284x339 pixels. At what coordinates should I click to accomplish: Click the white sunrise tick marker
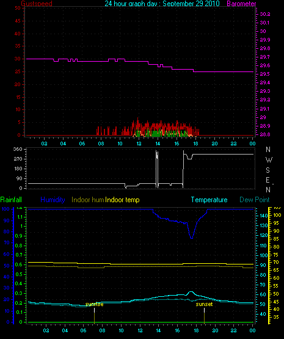(x=95, y=310)
